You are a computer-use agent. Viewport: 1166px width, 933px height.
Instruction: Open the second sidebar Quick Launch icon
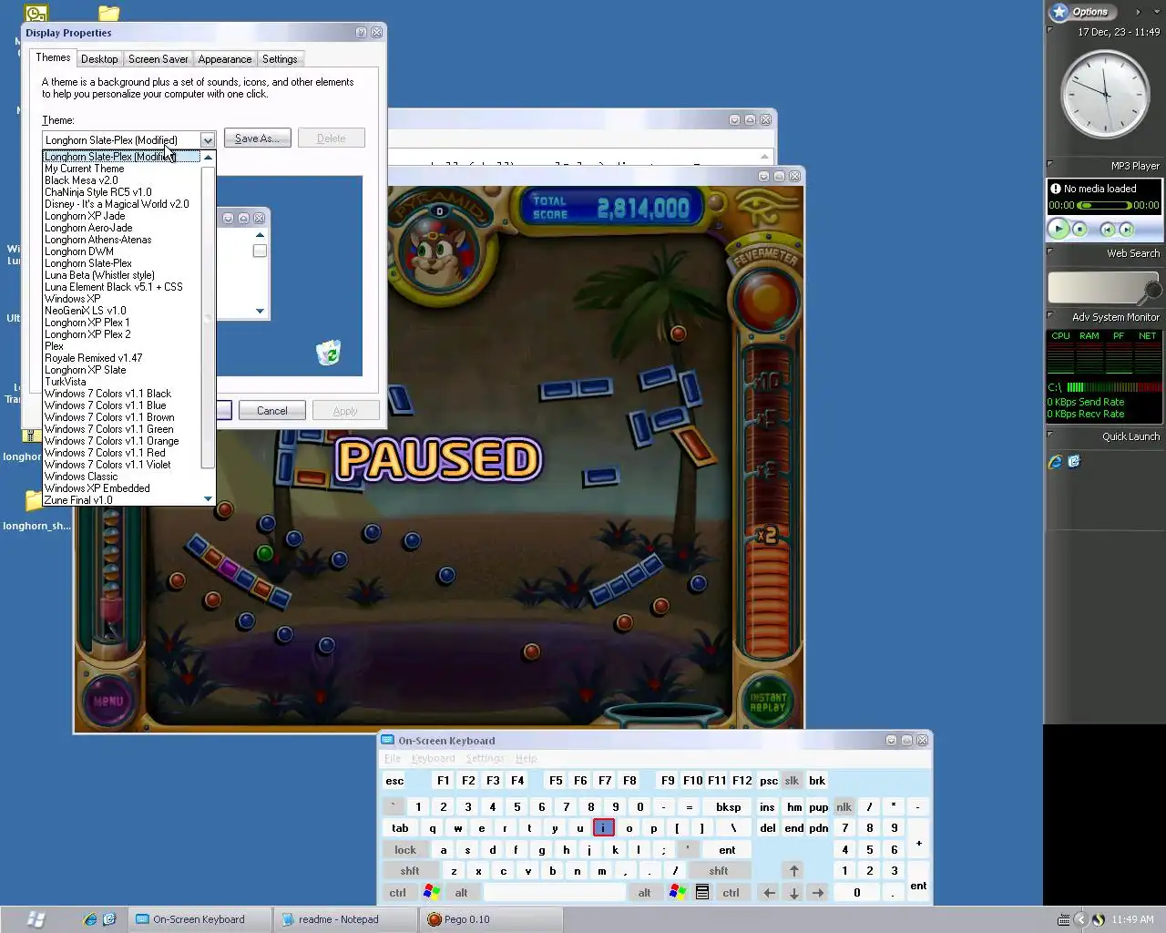tap(1074, 462)
